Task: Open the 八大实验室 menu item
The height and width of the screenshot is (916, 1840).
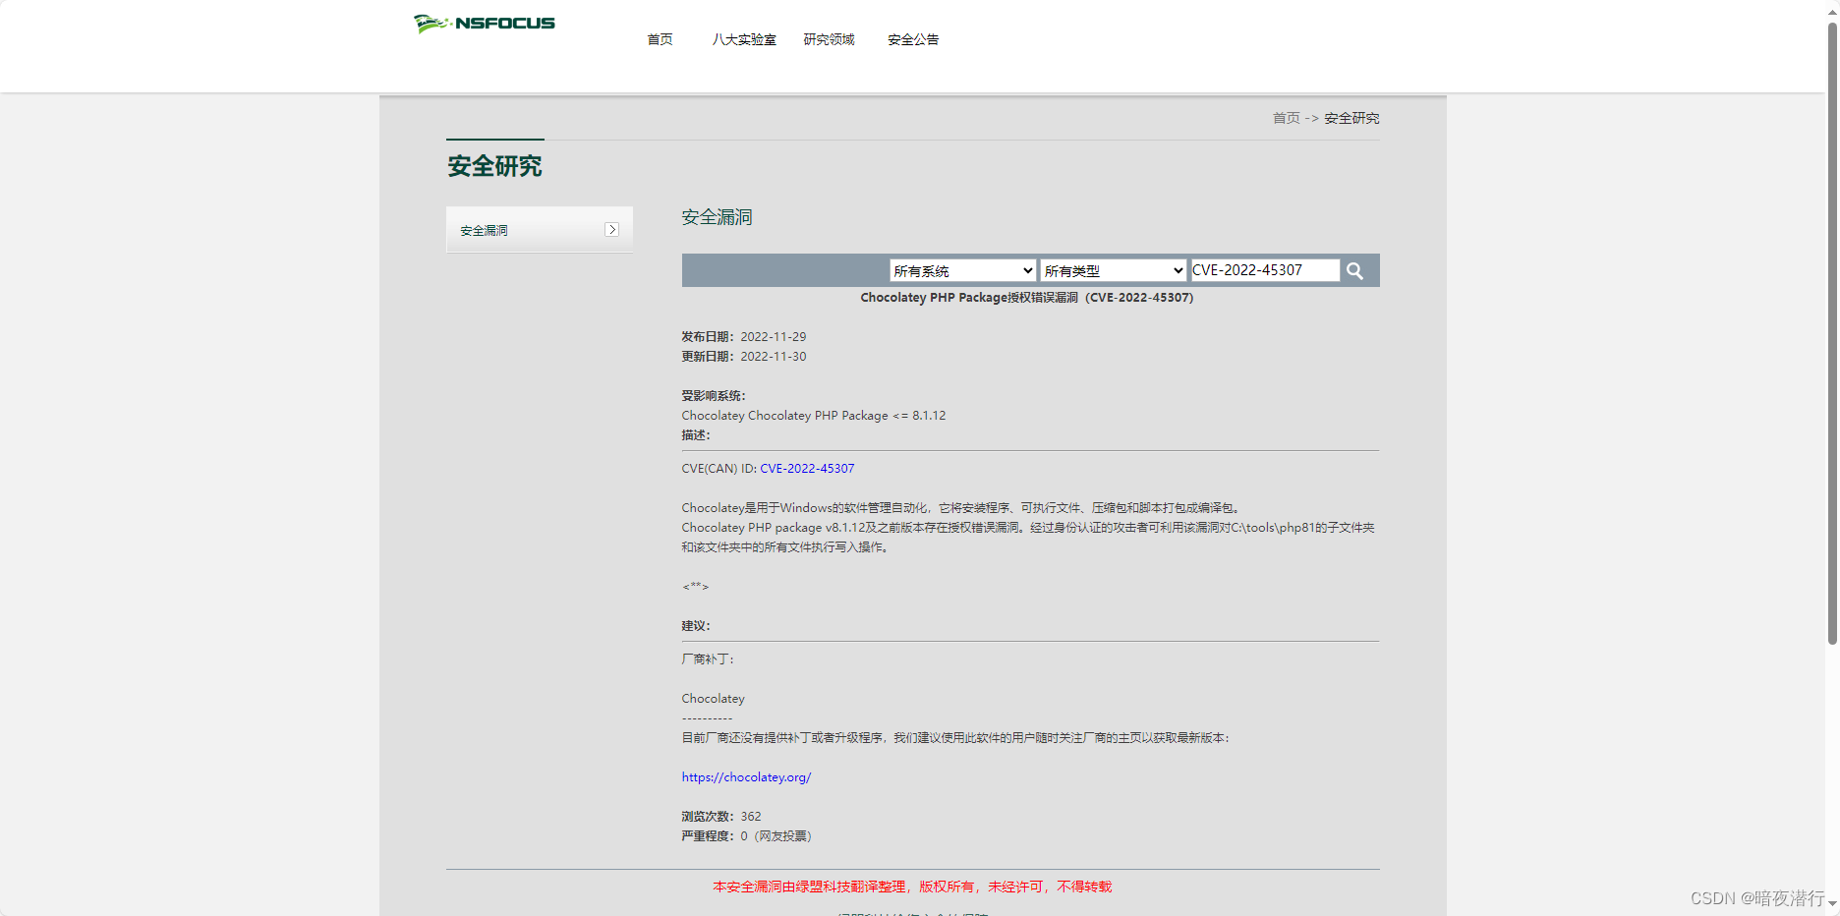Action: (x=744, y=39)
